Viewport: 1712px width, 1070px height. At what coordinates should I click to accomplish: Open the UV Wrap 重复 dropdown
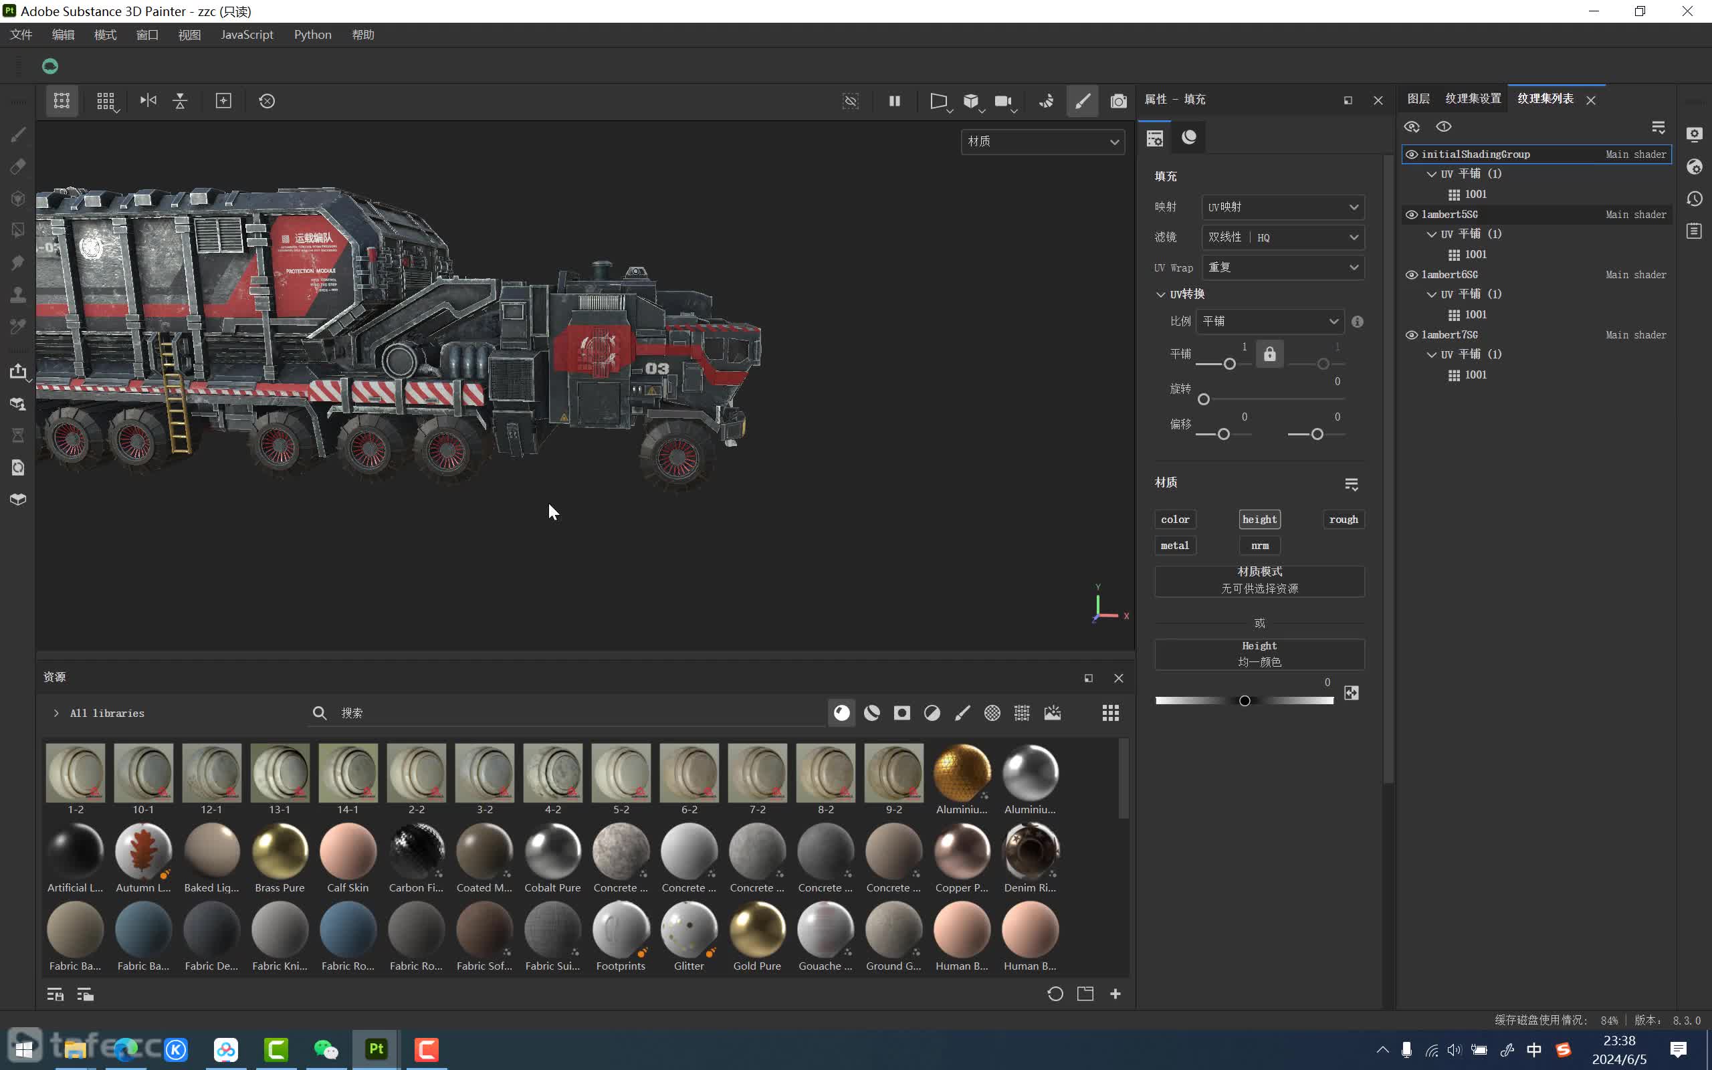pos(1283,267)
